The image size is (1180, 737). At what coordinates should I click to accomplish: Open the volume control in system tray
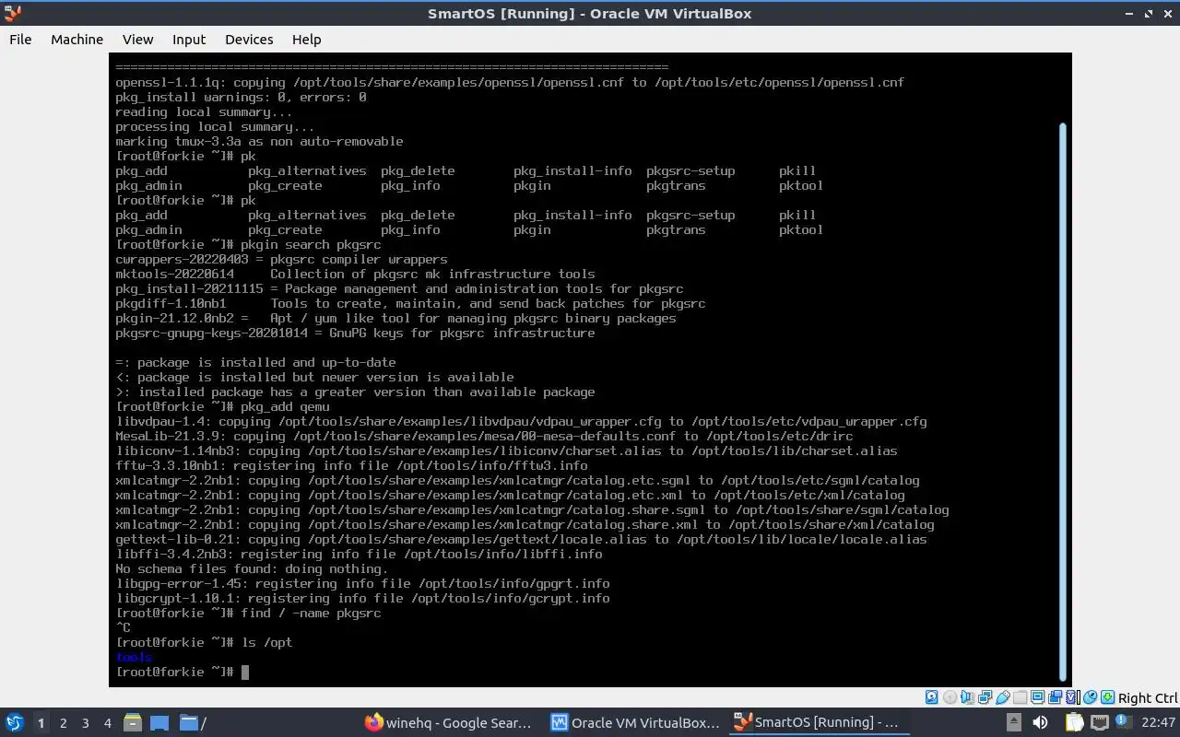(x=1040, y=722)
